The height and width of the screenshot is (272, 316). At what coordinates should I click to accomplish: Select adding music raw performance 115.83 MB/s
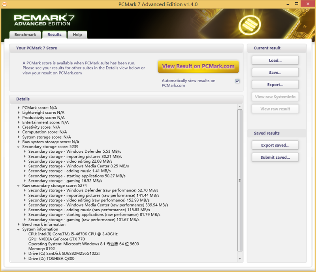click(x=89, y=210)
